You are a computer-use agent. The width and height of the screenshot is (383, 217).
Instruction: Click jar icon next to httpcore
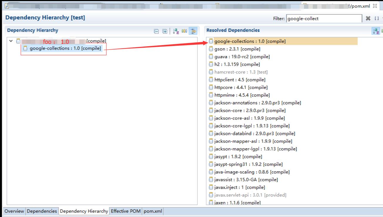[211, 87]
